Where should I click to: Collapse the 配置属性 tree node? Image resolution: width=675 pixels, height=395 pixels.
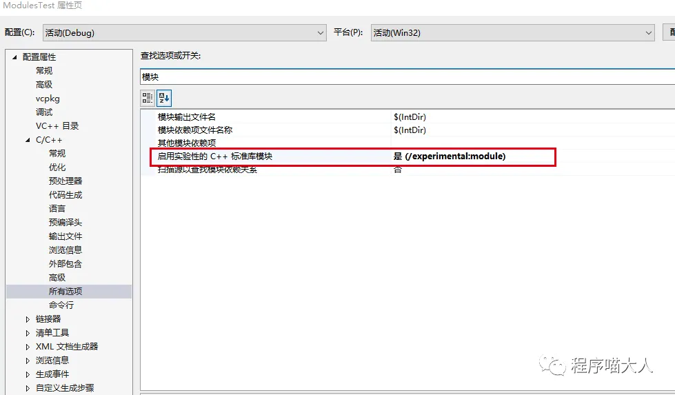[14, 57]
